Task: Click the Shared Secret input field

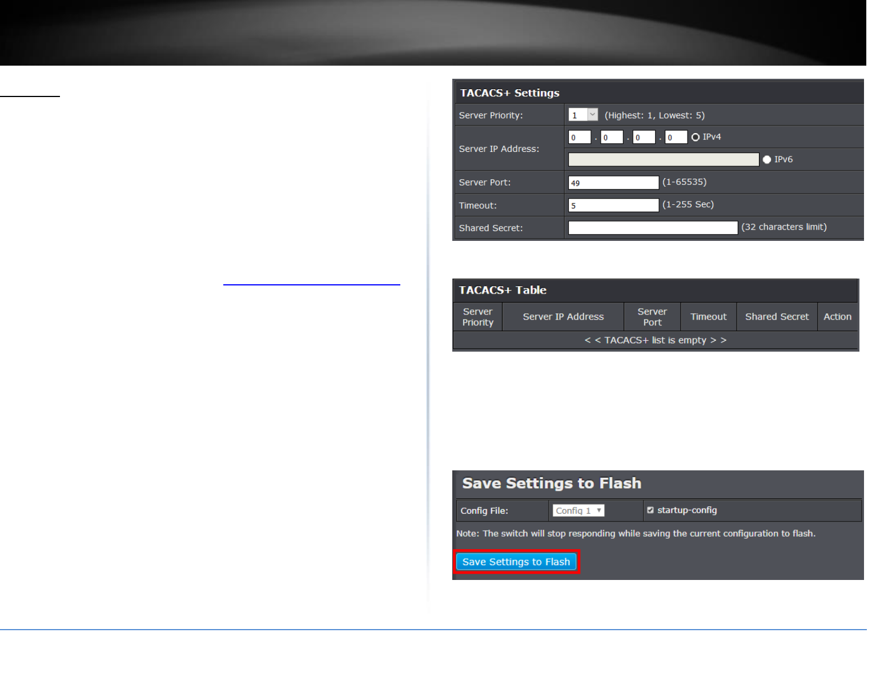Action: 653,228
